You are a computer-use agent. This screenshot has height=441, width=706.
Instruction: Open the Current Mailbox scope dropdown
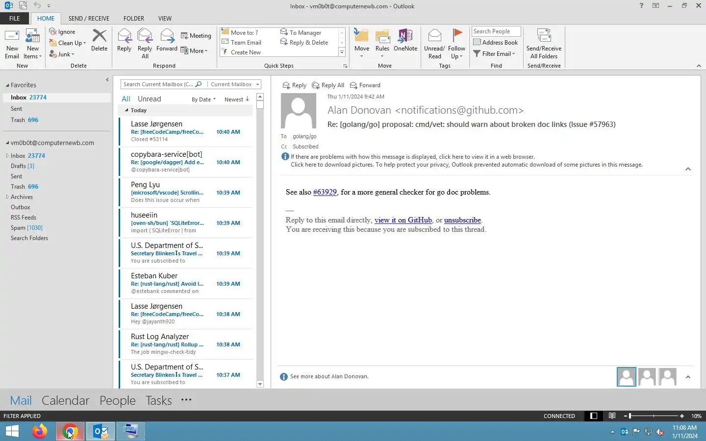(234, 84)
